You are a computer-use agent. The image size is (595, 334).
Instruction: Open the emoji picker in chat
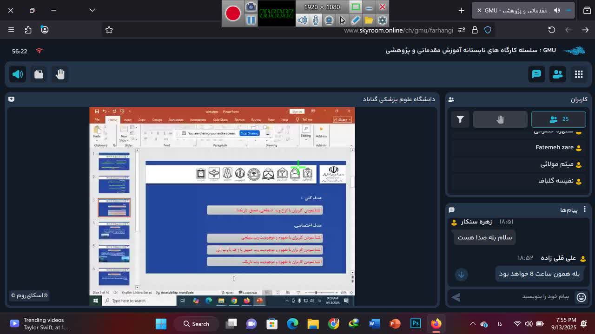coord(581,297)
